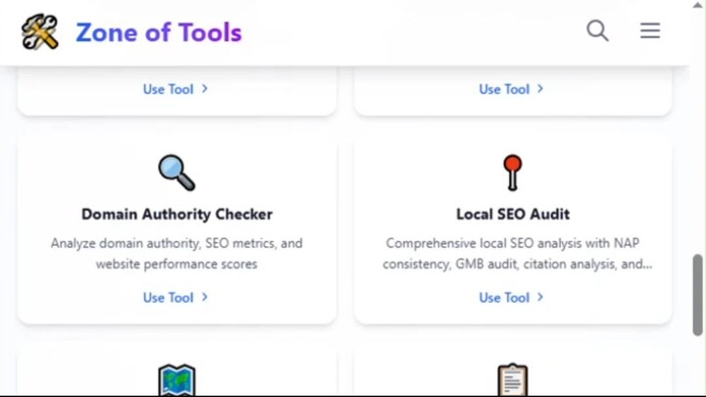Viewport: 706px width, 397px height.
Task: Click the scrollbar up arrow at the top
Action: (697, 5)
